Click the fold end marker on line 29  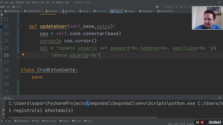click(19, 77)
